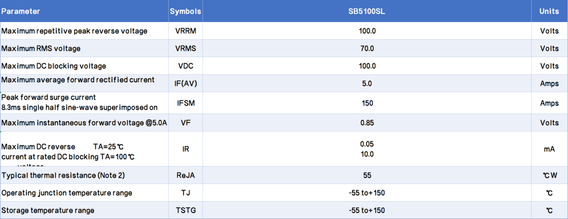This screenshot has width=568, height=219.
Task: Click the TSTG symbol cell
Action: 186,210
